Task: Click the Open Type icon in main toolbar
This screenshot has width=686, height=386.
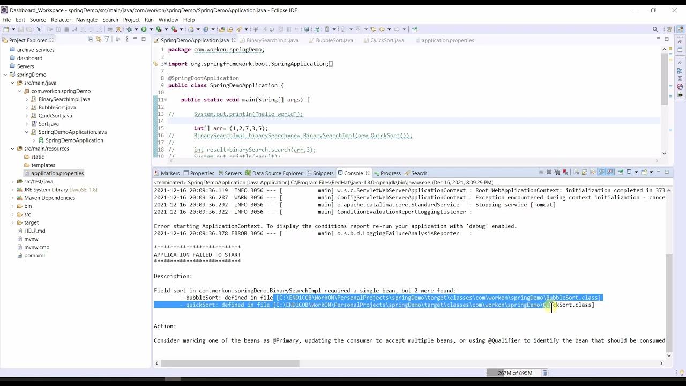Action: [222, 29]
